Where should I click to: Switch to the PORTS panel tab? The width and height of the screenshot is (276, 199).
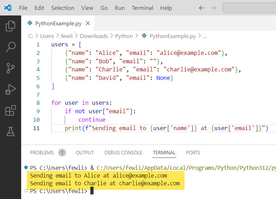pos(193,153)
